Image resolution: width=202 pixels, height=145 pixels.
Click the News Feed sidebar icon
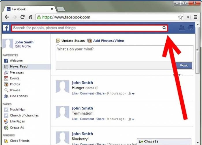pos(6,67)
